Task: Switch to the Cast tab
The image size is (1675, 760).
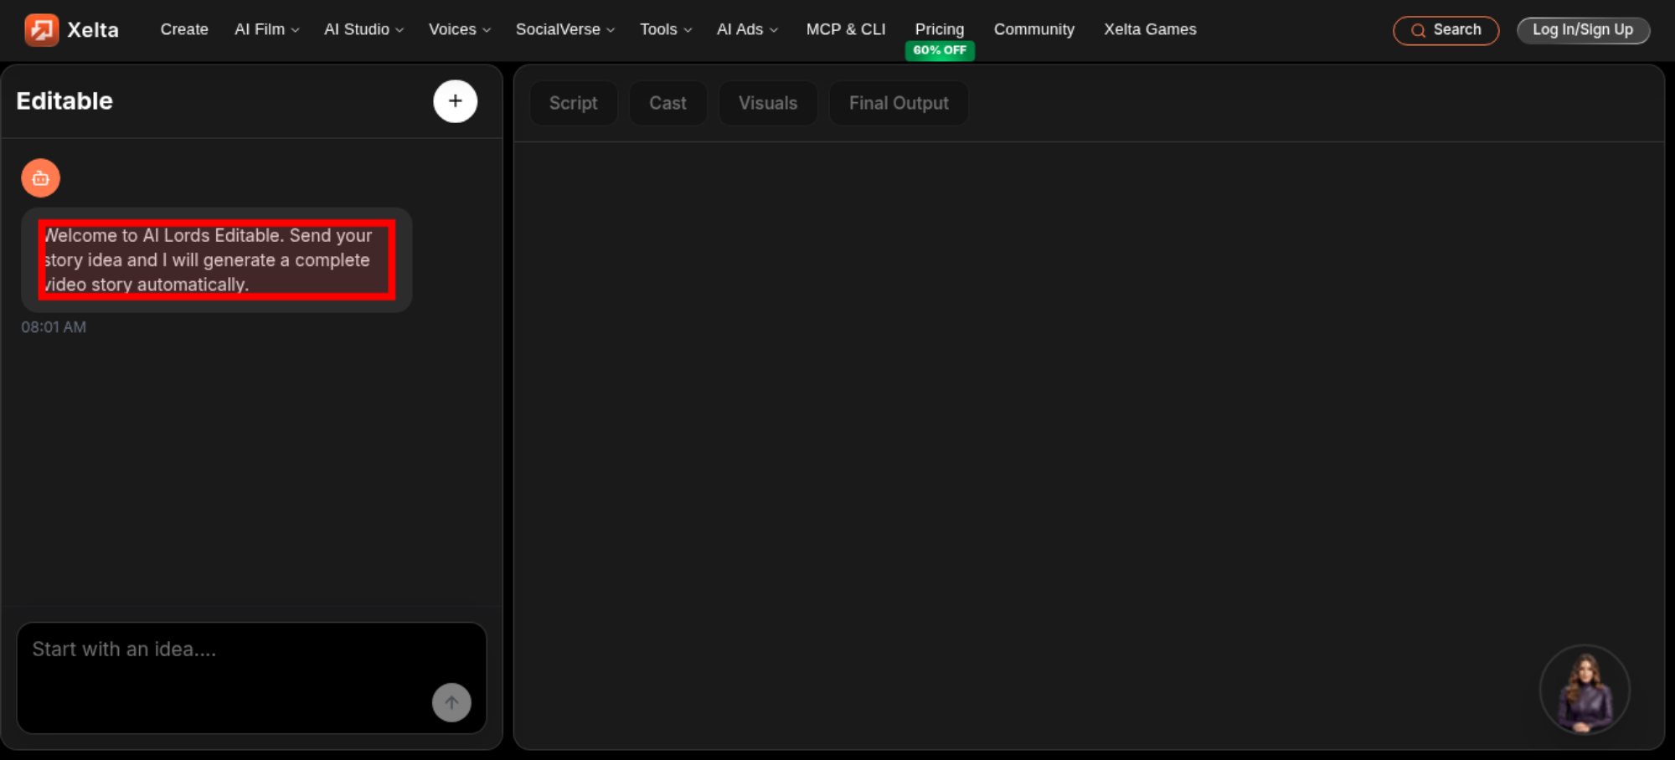Action: tap(667, 103)
